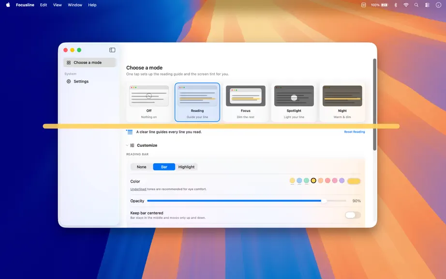Click the 90% opacity value
Viewport: 446px width, 279px height.
357,201
